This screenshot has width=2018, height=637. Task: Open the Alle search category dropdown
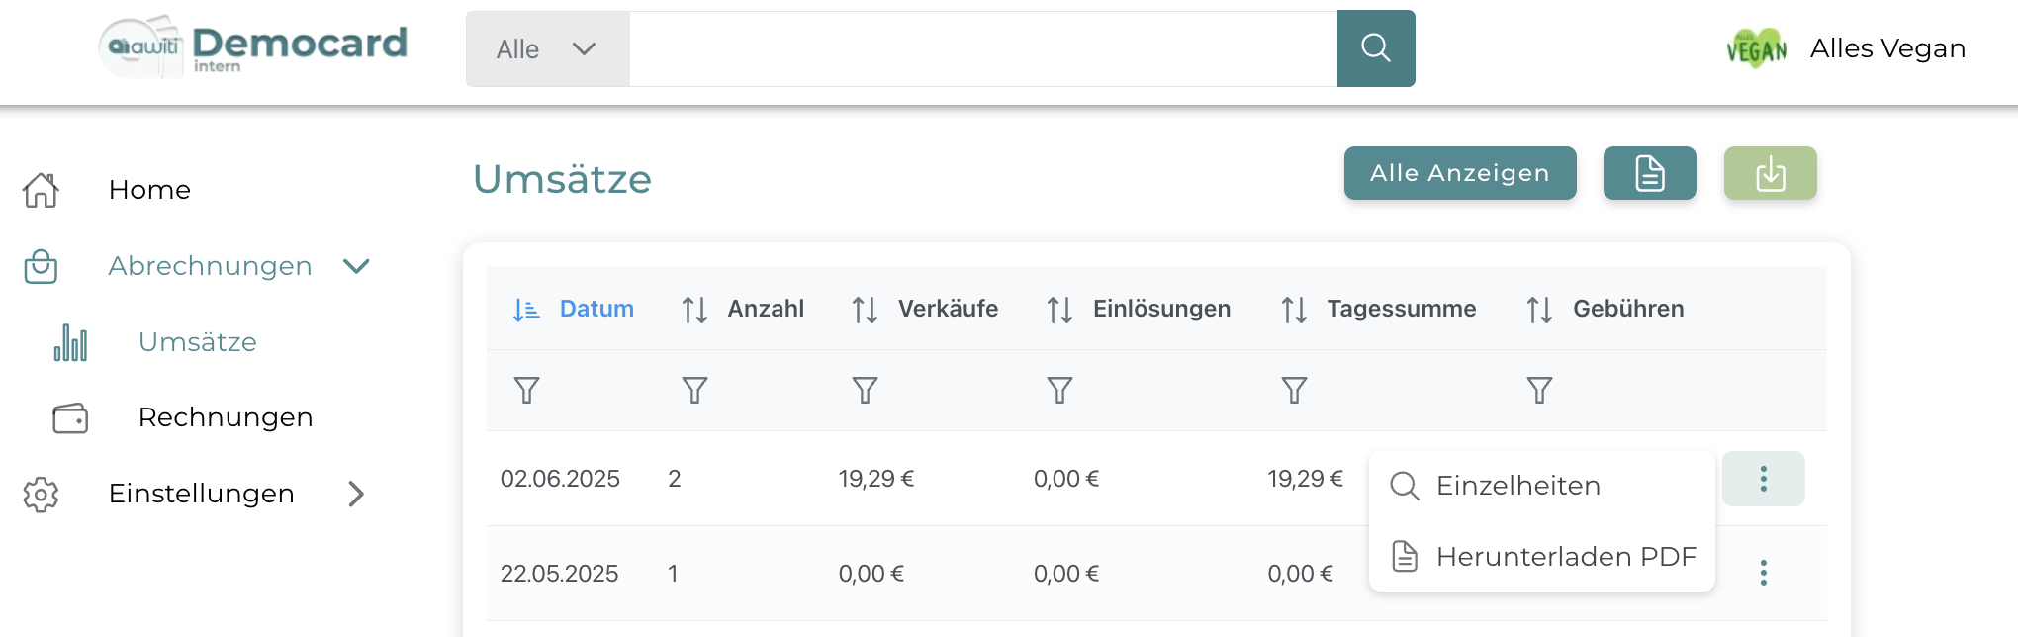547,48
